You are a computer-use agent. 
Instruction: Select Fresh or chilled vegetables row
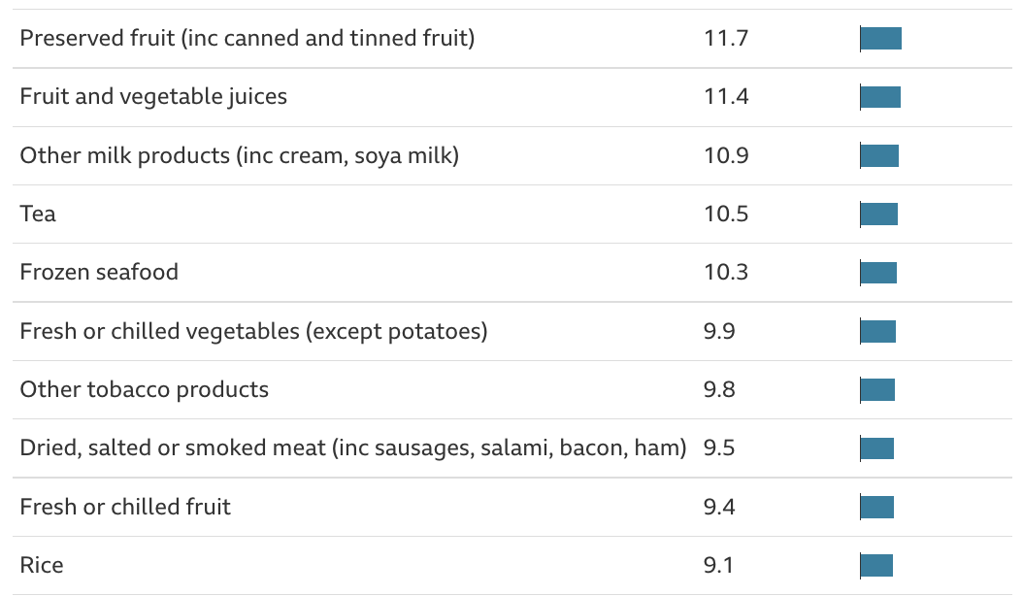pyautogui.click(x=253, y=332)
